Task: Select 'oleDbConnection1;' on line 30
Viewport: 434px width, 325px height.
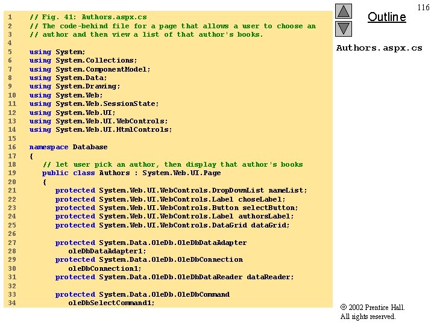Action: click(105, 268)
